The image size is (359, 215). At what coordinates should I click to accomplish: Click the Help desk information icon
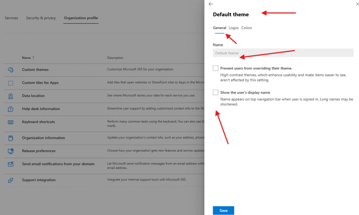[x=11, y=109]
